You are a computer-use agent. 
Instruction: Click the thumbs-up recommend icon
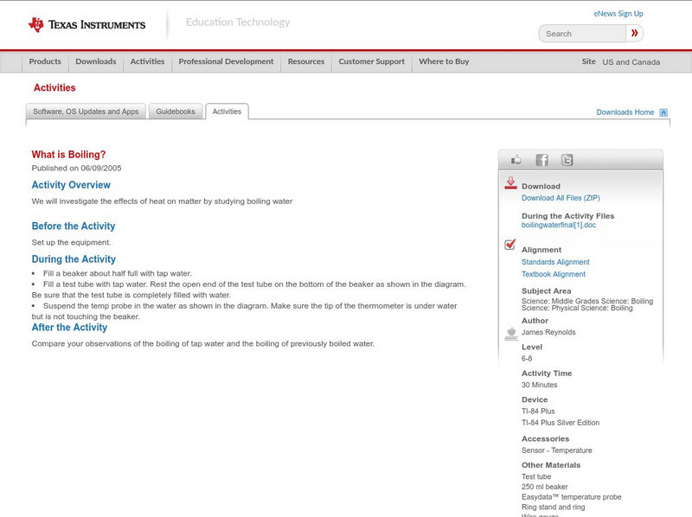[x=517, y=159]
